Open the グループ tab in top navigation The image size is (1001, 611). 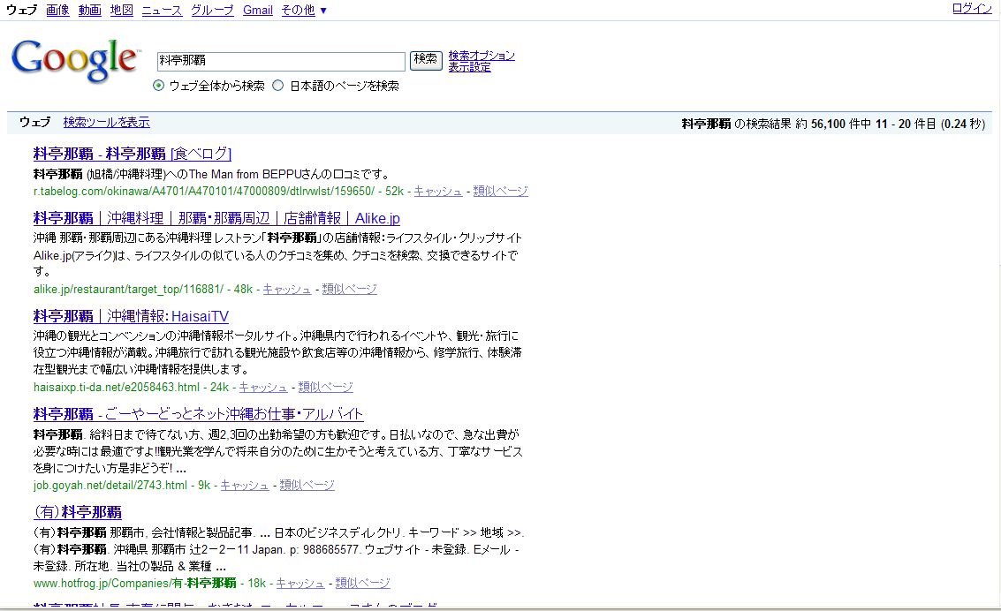pyautogui.click(x=212, y=11)
